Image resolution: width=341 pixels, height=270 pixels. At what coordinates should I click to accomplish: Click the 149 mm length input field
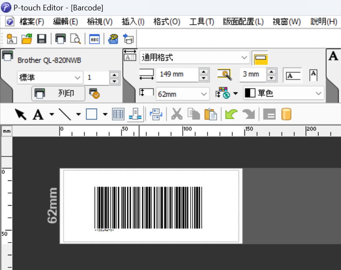(x=177, y=74)
